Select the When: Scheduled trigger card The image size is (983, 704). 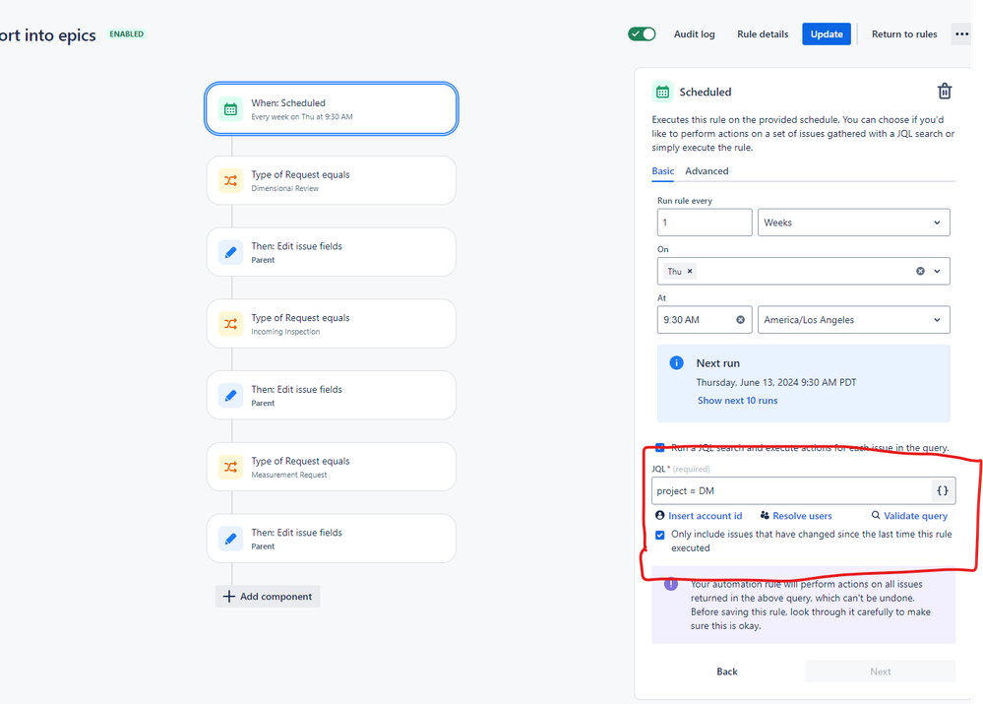tap(331, 109)
